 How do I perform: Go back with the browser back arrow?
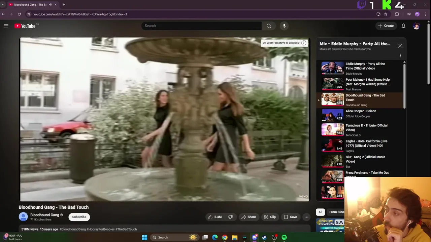point(3,14)
